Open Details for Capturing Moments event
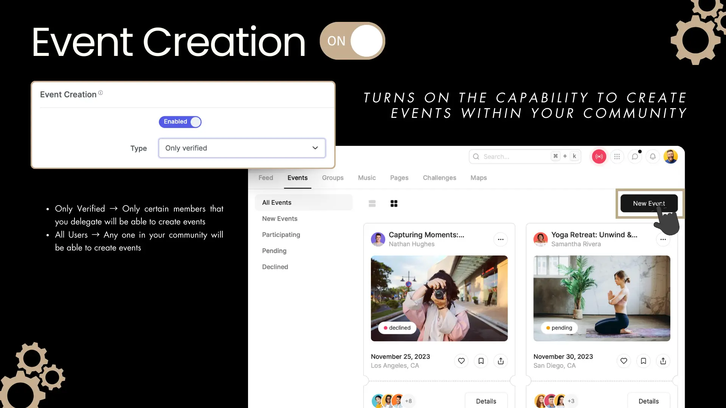 486,401
